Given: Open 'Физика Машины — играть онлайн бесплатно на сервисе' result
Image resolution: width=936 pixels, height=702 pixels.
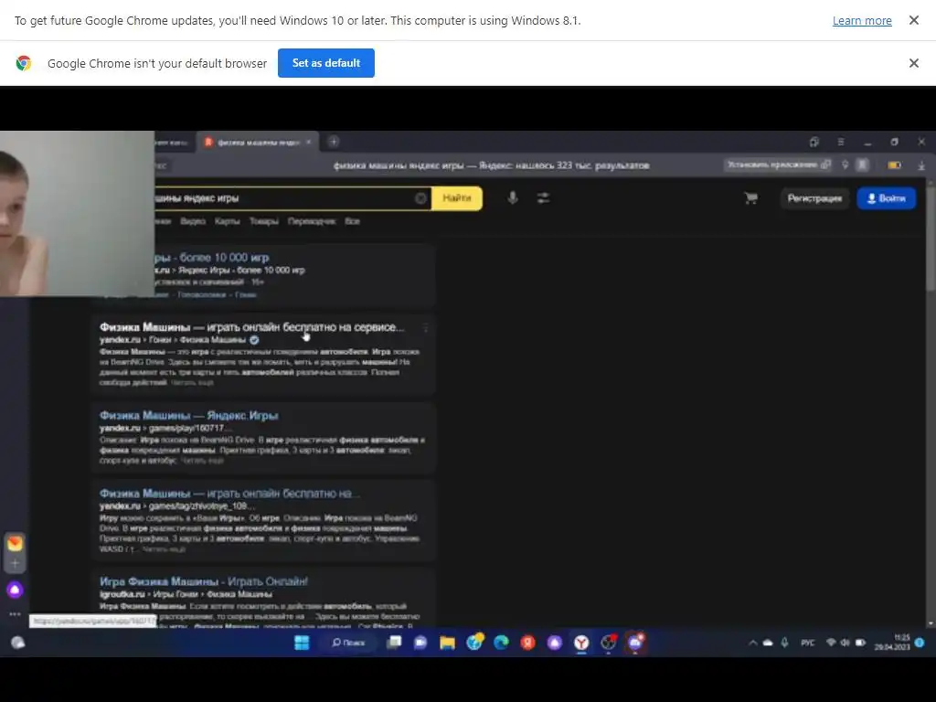Looking at the screenshot, I should 251,327.
